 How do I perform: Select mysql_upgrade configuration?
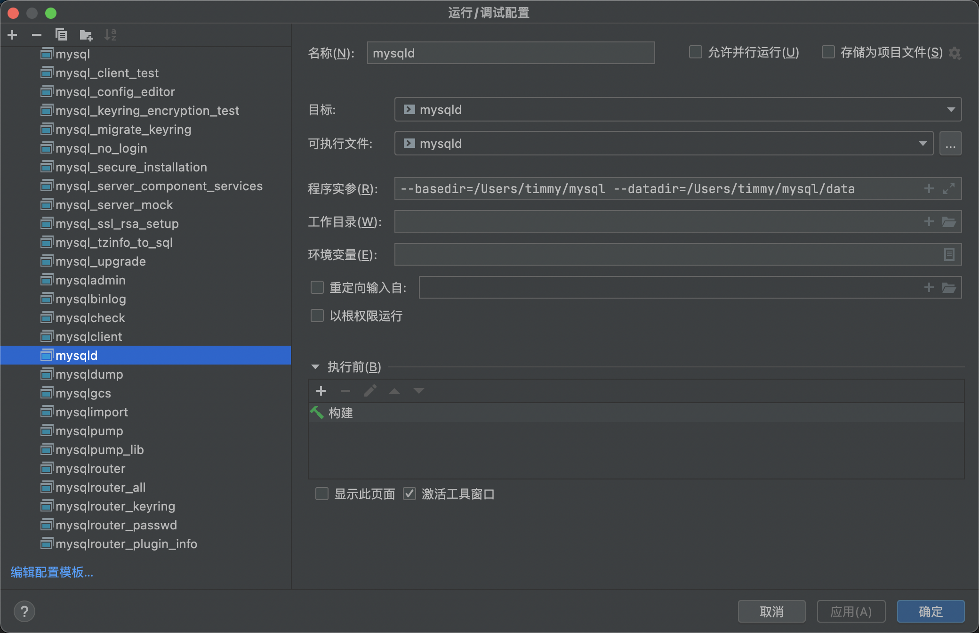(x=146, y=261)
